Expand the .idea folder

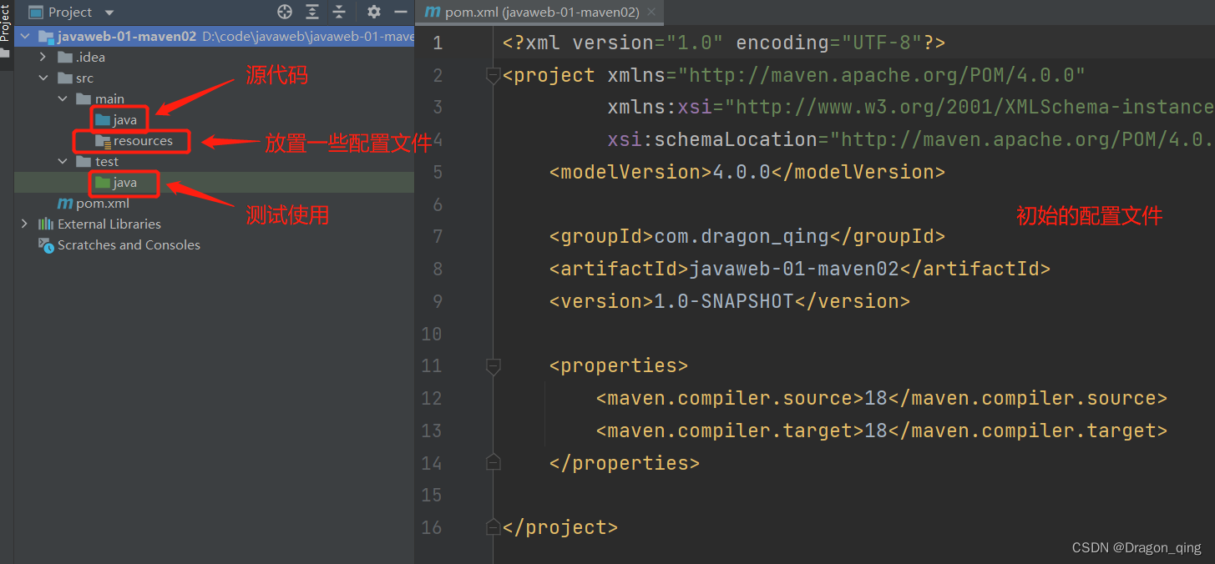[43, 57]
